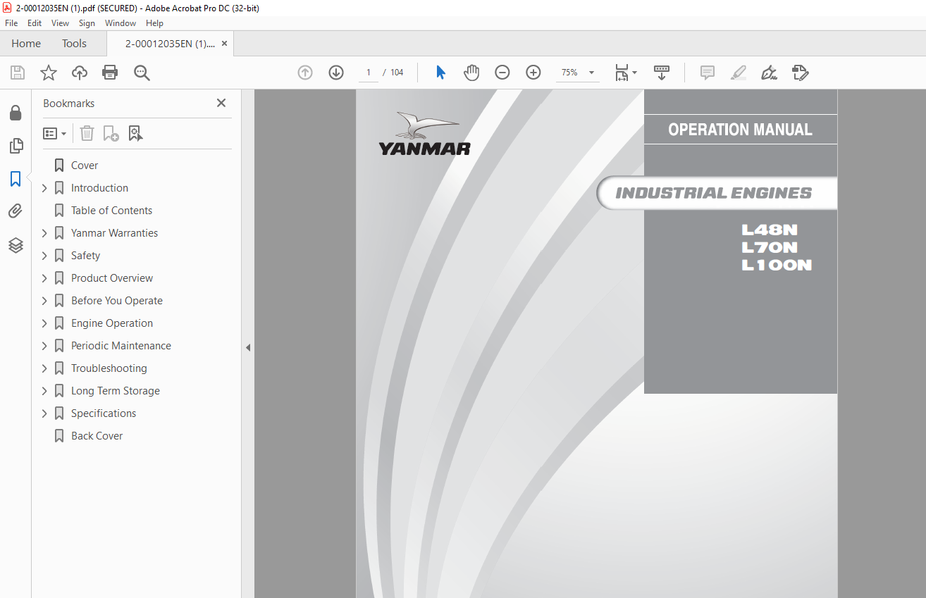Select the Safety bookmark label

tap(85, 256)
